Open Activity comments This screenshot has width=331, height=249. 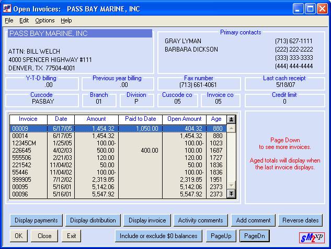coord(200,220)
